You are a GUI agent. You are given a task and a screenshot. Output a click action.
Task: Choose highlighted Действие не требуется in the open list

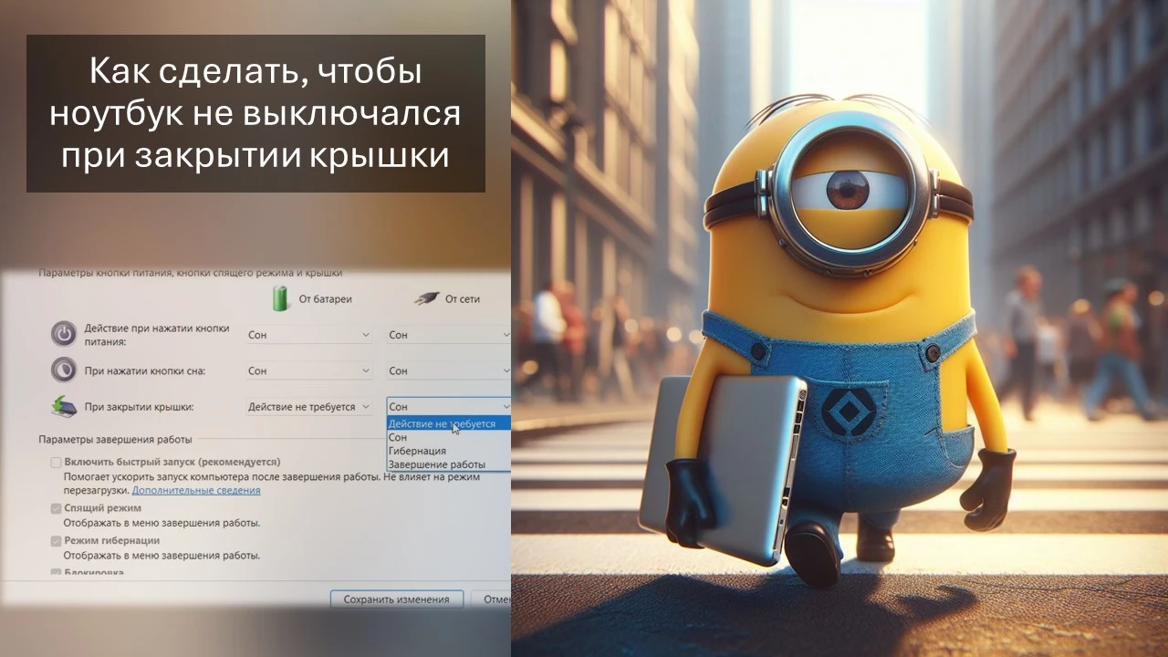(448, 423)
